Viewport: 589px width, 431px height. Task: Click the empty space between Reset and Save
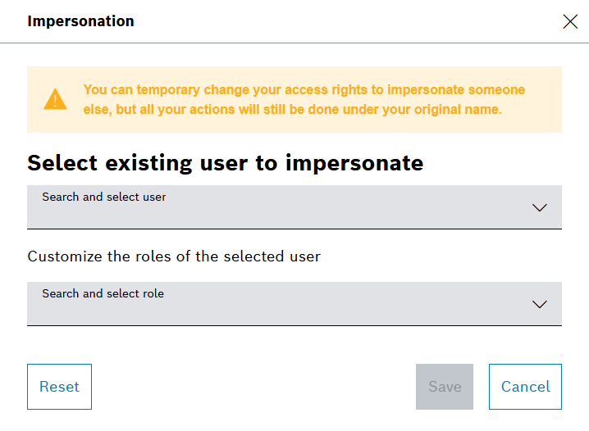pos(253,387)
